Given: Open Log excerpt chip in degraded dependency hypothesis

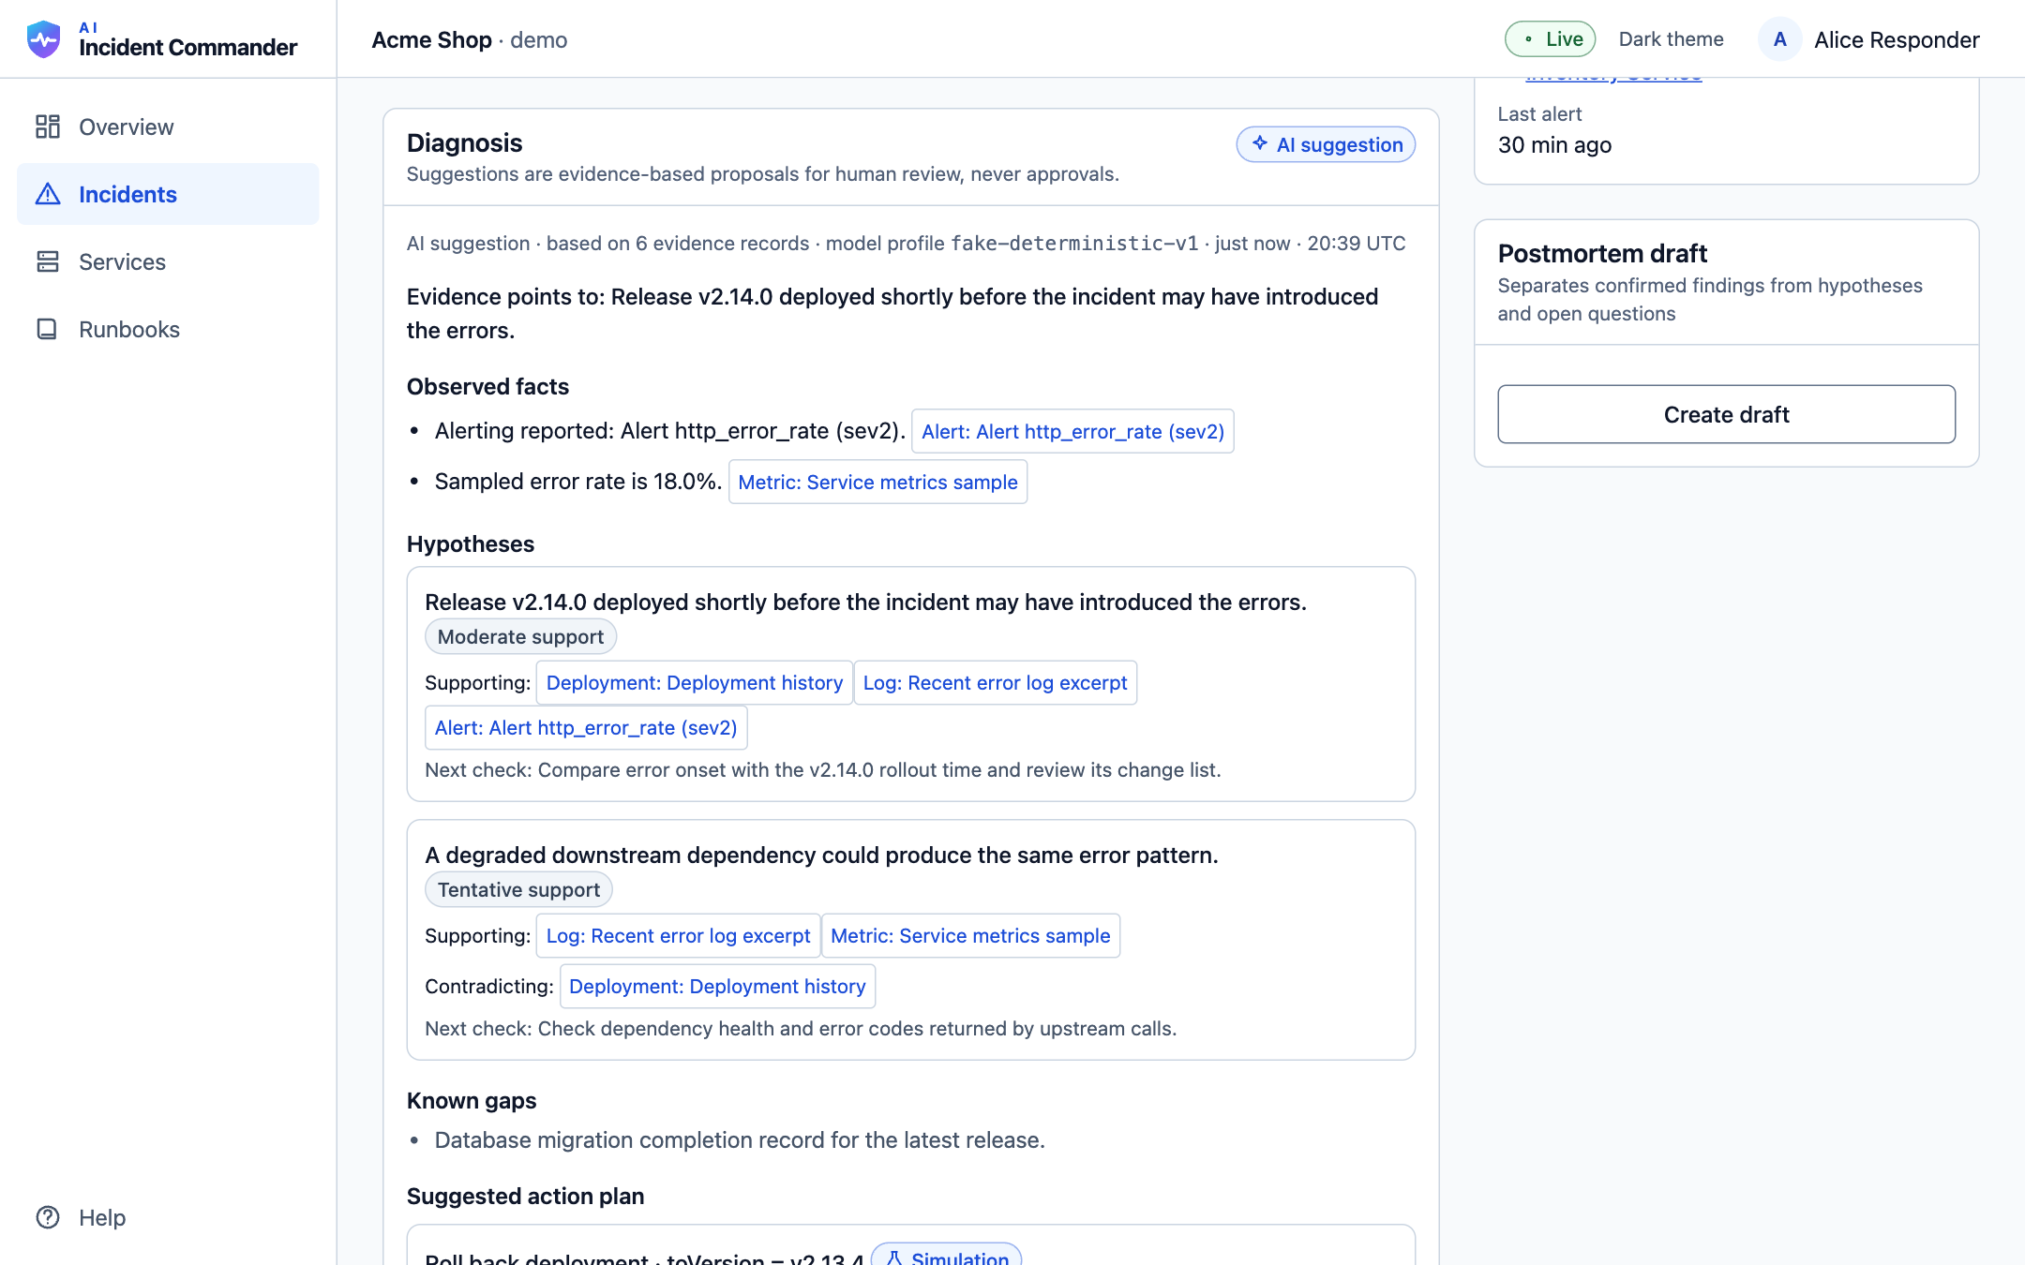Looking at the screenshot, I should [x=678, y=935].
